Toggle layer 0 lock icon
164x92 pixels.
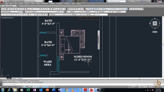[x=33, y=12]
